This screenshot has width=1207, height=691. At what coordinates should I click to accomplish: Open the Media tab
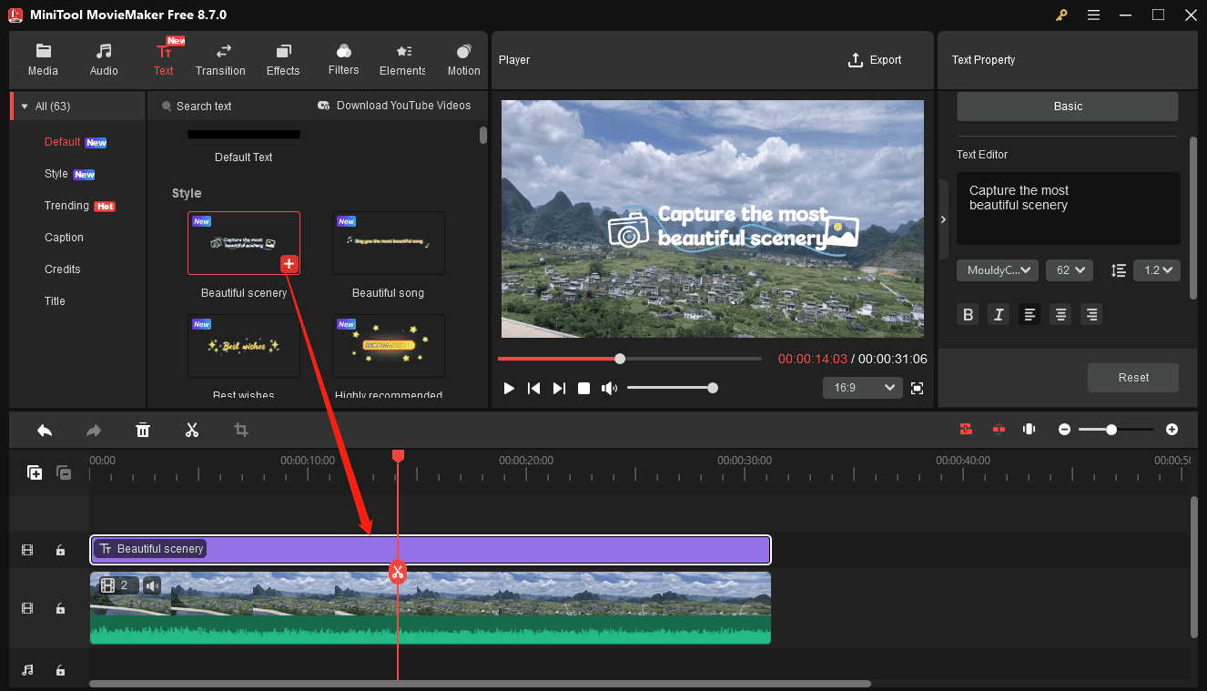43,60
